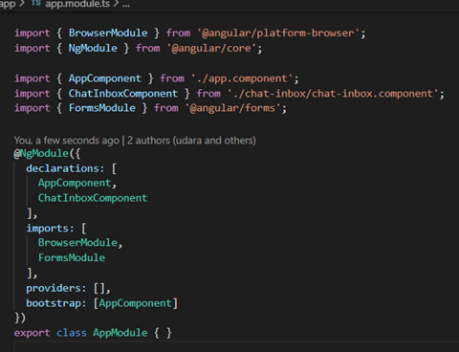Place cursor on empty line below AppModule

coord(236,347)
